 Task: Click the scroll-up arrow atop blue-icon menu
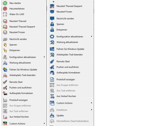(x=54, y=1)
